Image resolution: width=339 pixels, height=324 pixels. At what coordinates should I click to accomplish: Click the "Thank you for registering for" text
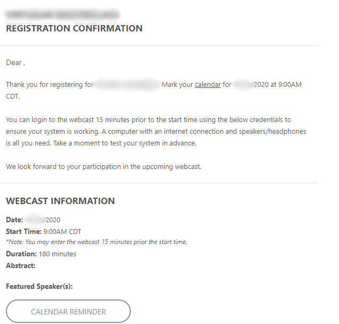coord(50,84)
